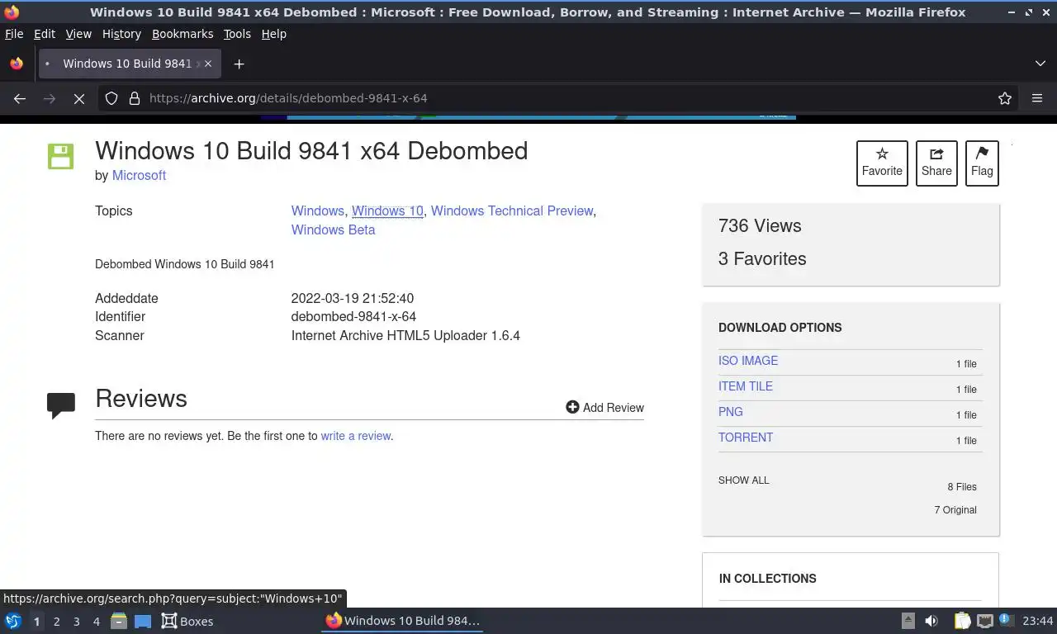This screenshot has height=634, width=1057.
Task: Switch to workspace 4
Action: pyautogui.click(x=96, y=622)
